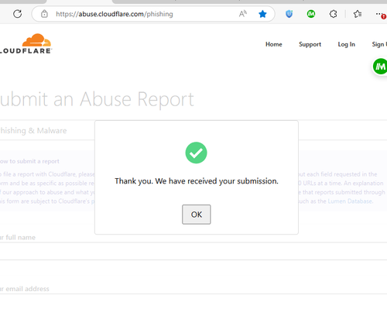Click the Sign Up nav link
The height and width of the screenshot is (309, 387).
(x=379, y=44)
